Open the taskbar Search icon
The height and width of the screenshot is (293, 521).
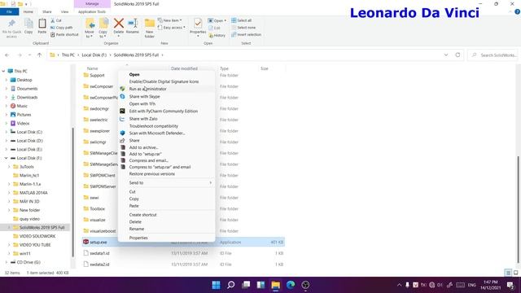coord(231,285)
